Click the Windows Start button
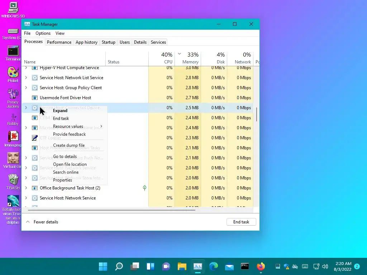Viewport: 367px width, 275px height. (103, 266)
